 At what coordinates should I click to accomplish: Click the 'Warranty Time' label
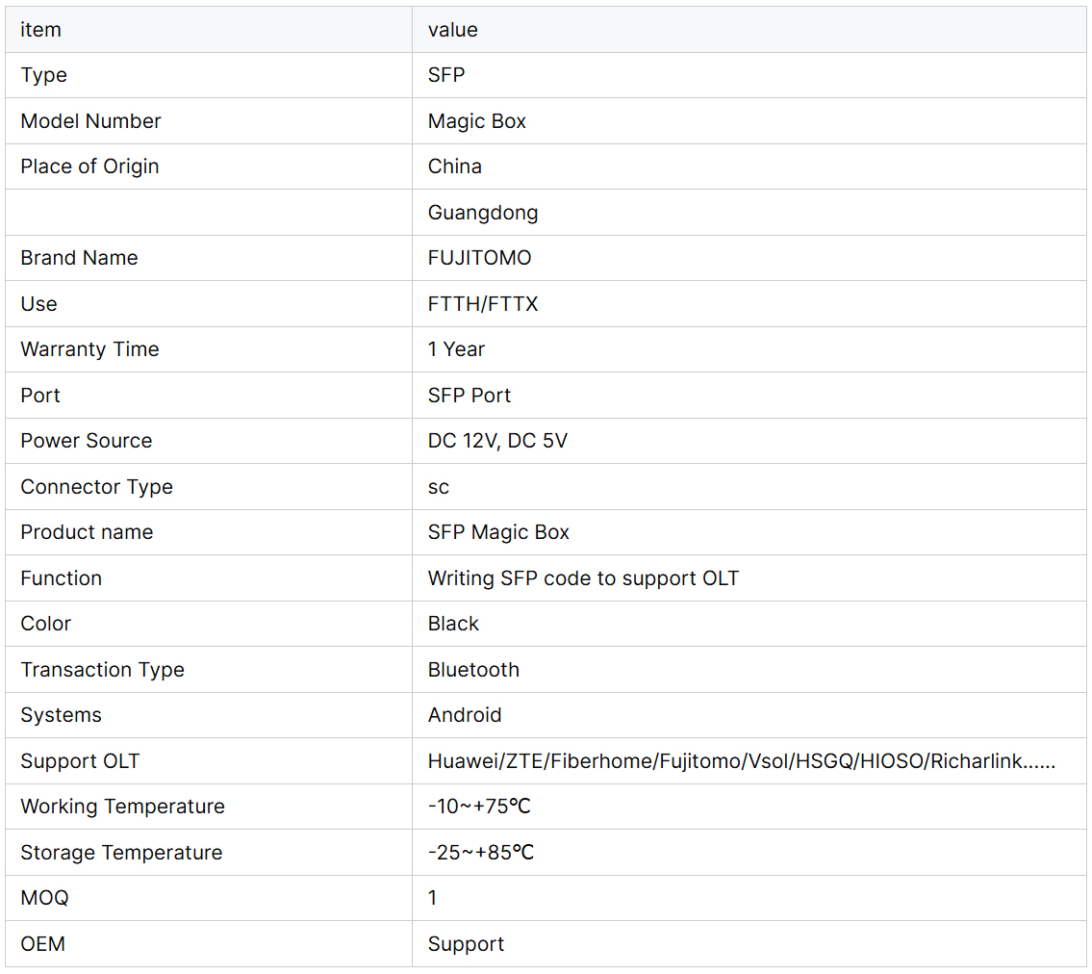[89, 349]
